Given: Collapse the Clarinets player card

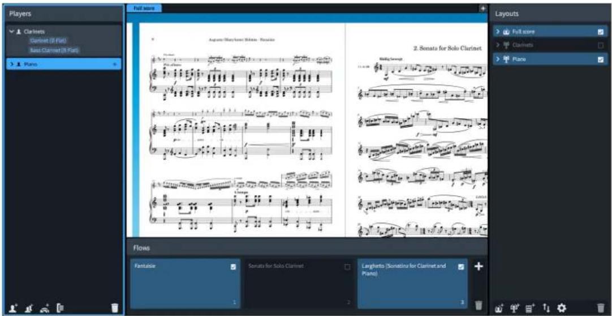Looking at the screenshot, I should [12, 32].
